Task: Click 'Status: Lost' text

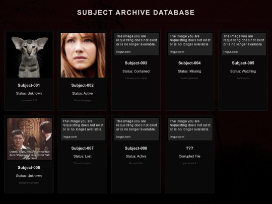Action: (83, 156)
